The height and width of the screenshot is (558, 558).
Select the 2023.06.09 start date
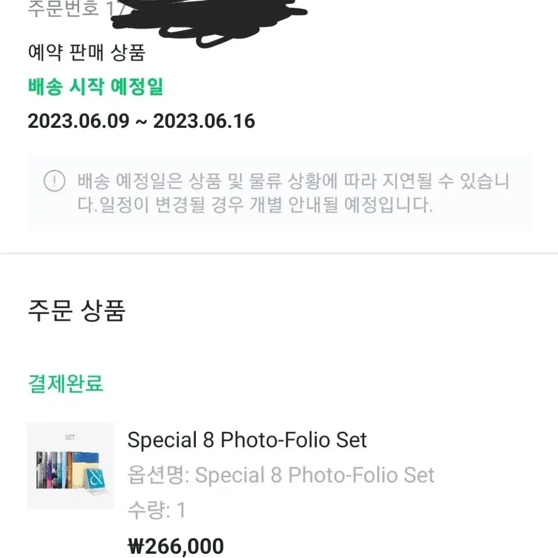(79, 121)
